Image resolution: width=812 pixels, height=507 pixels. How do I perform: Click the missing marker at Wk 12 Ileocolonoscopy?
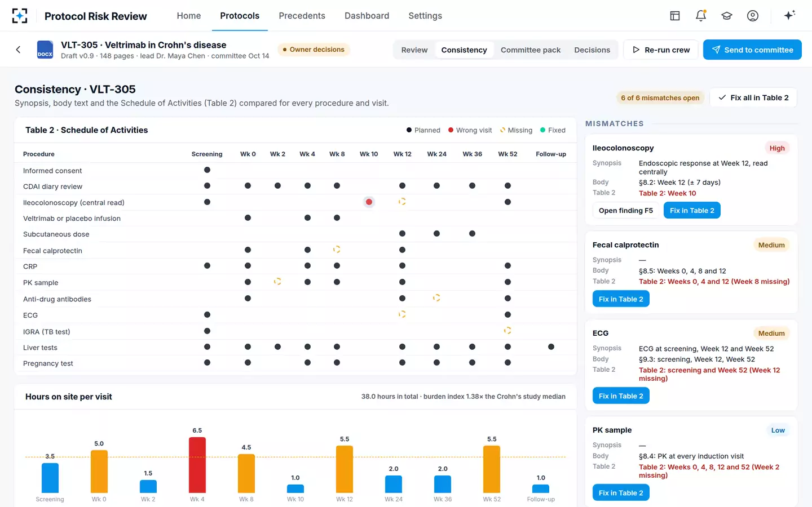click(x=402, y=201)
